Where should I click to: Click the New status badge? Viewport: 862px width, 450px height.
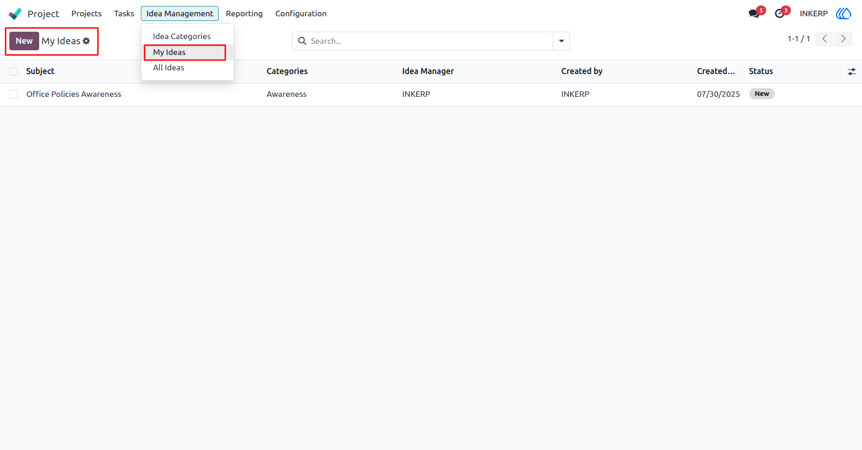click(x=762, y=94)
